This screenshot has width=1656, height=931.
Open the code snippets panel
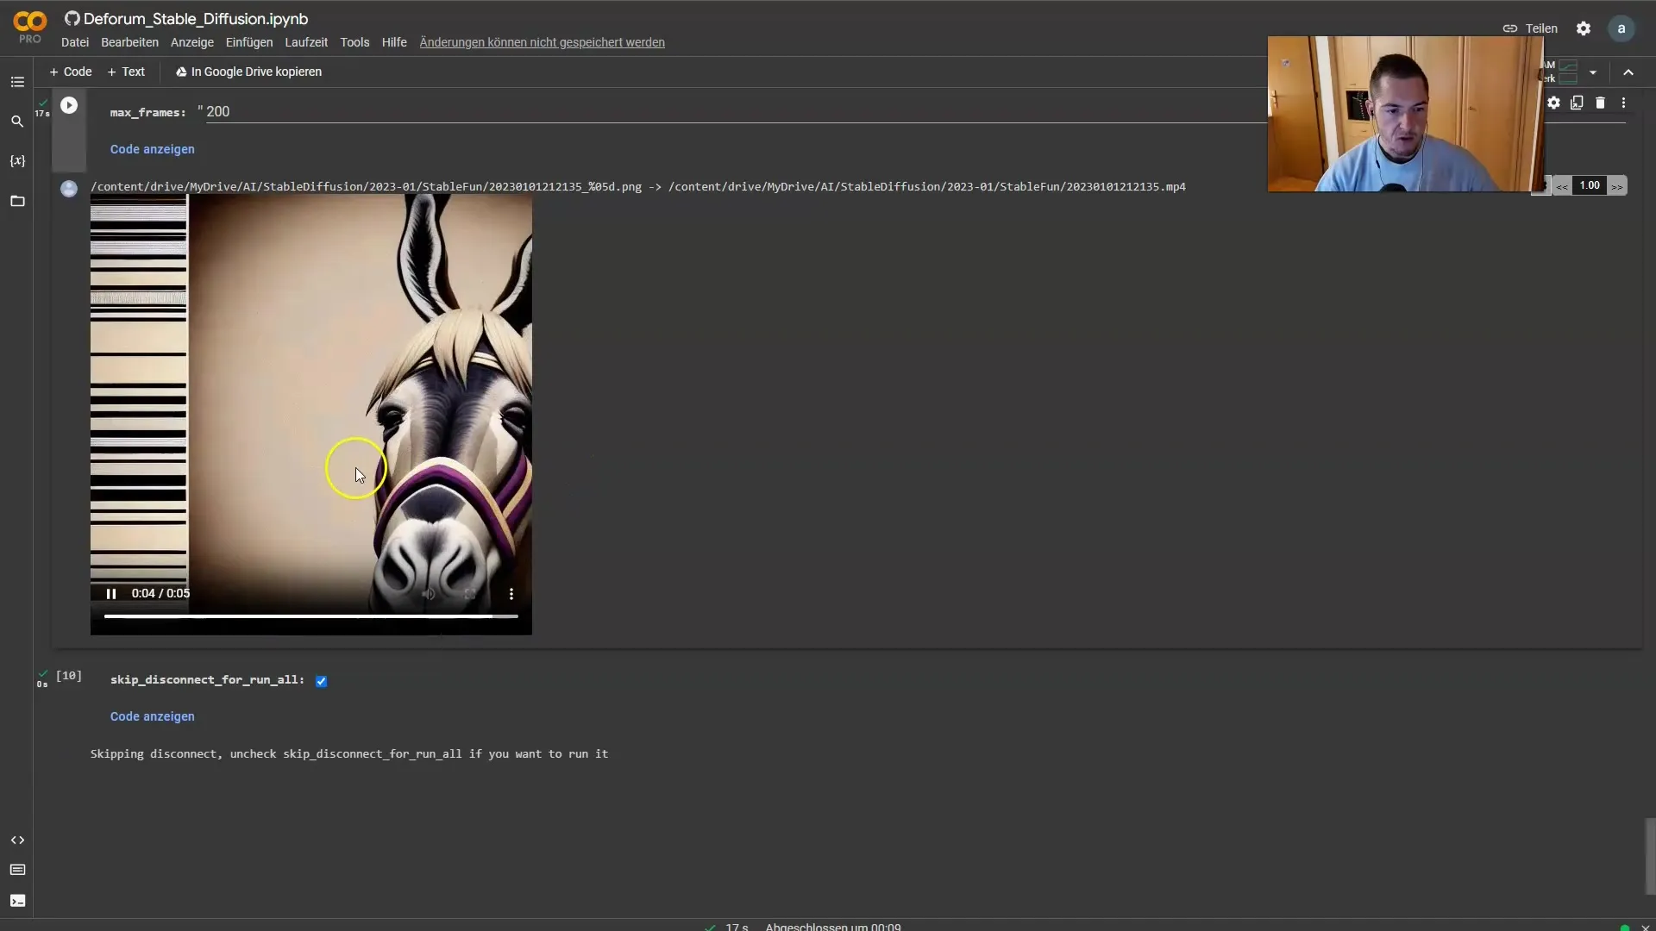tap(17, 840)
